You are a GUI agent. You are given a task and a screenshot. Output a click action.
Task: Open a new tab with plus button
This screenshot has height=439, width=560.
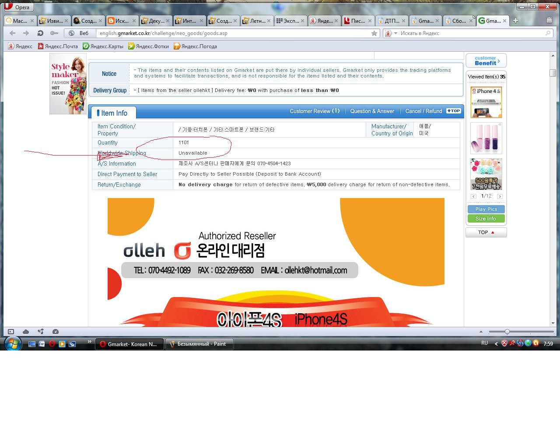click(515, 20)
